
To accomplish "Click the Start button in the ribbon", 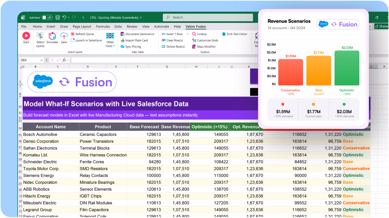I will [x=26, y=38].
